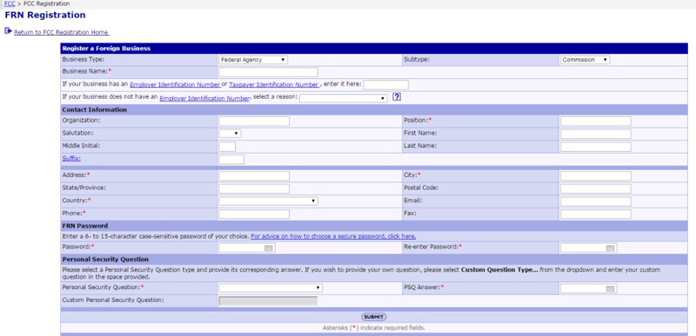Click the return arrow icon beside Return link
The height and width of the screenshot is (336, 696).
(8, 31)
